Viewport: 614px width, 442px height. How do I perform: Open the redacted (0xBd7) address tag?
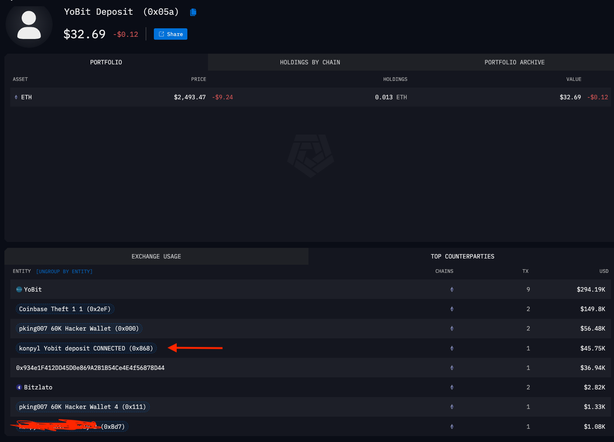[72, 427]
